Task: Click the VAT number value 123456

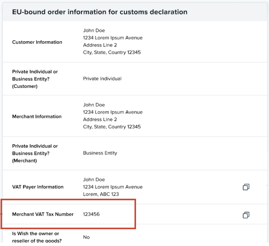Action: [x=91, y=214]
